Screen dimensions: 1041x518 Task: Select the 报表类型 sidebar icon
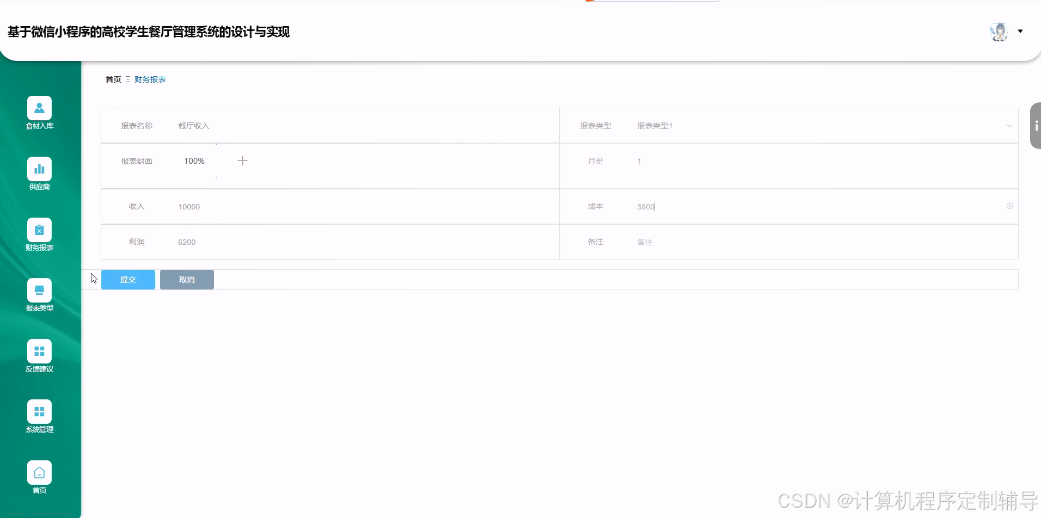click(39, 295)
